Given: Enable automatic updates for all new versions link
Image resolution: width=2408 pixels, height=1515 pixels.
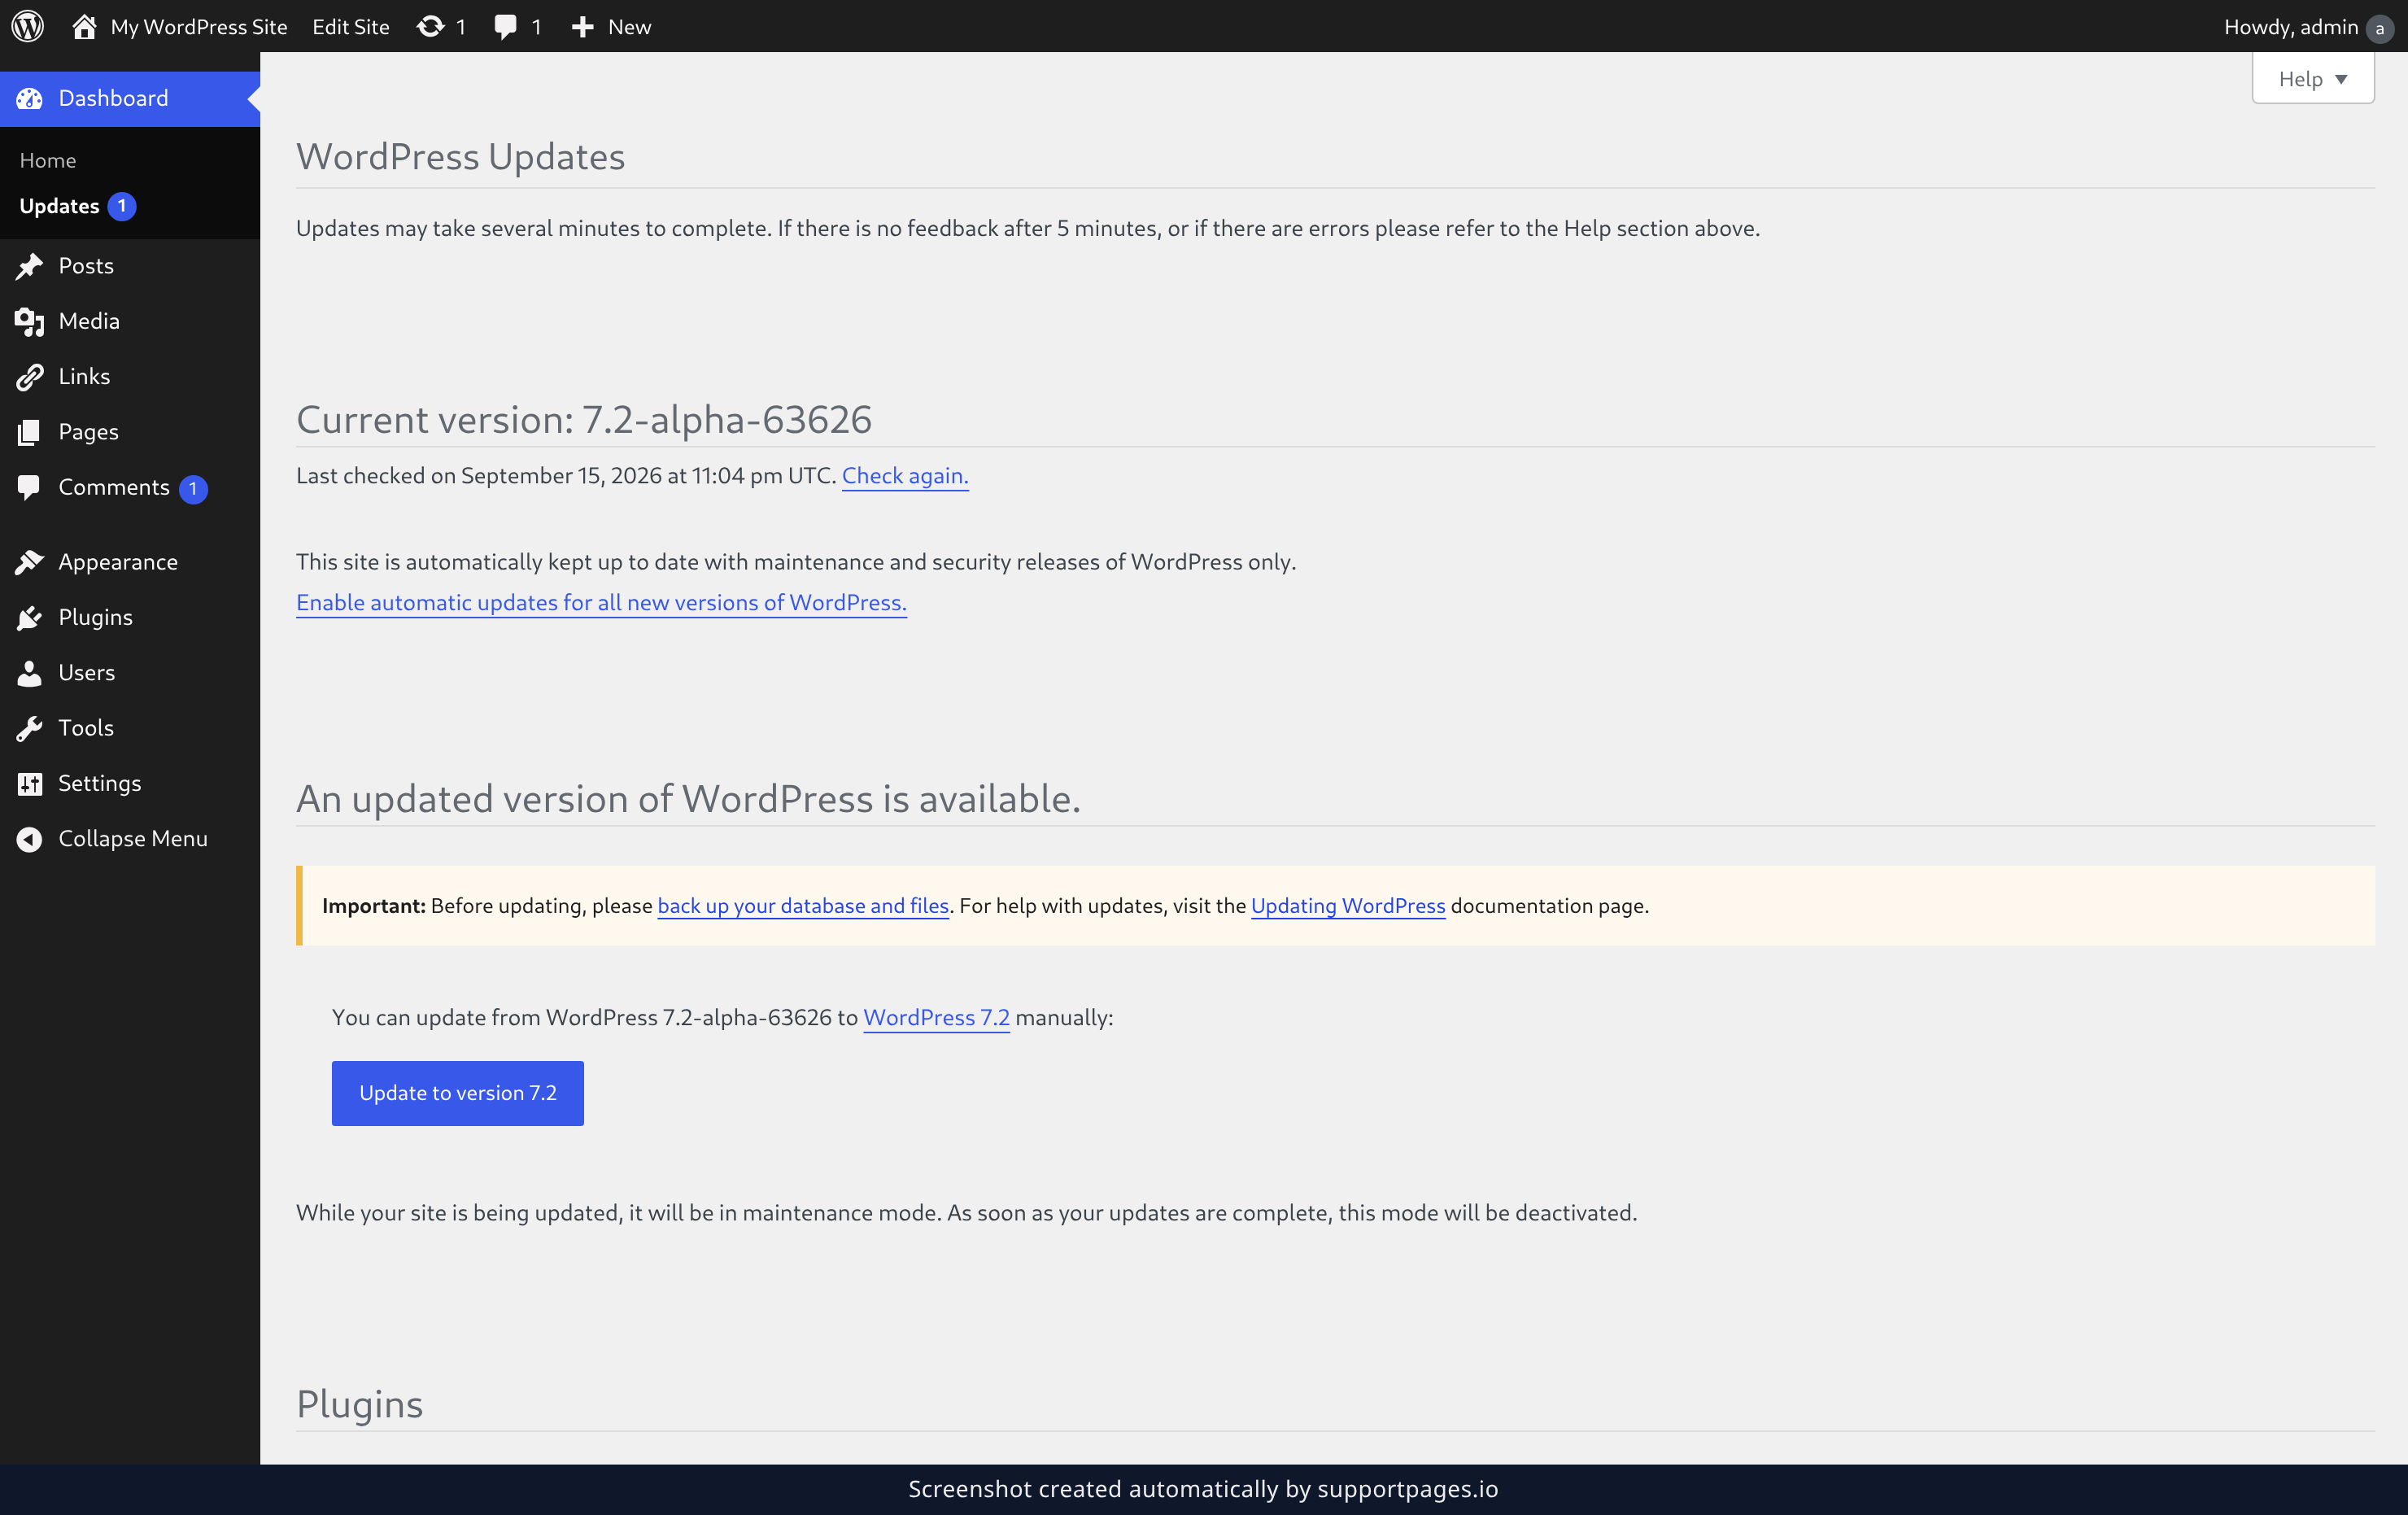Looking at the screenshot, I should click(x=601, y=603).
